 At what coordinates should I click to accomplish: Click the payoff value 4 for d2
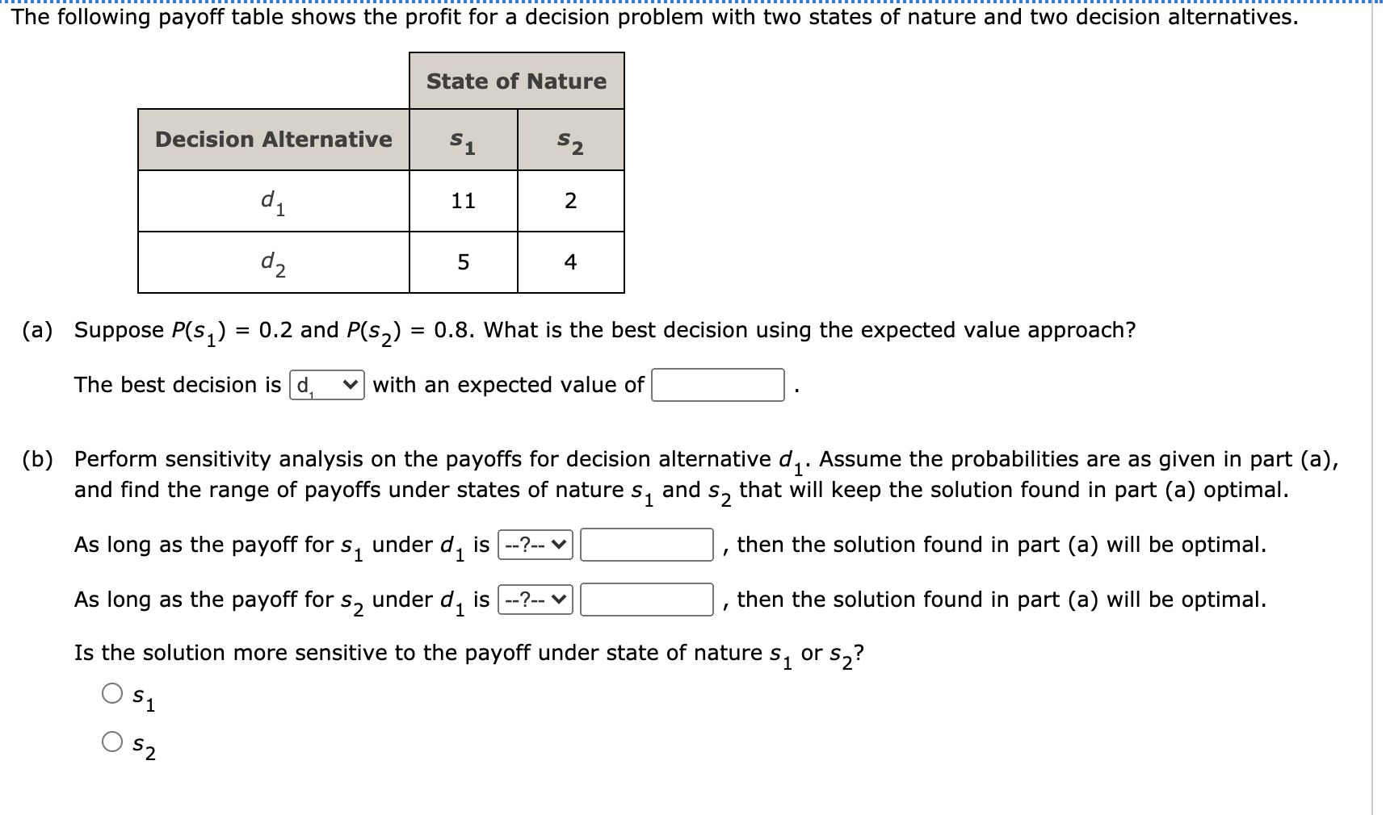tap(570, 261)
